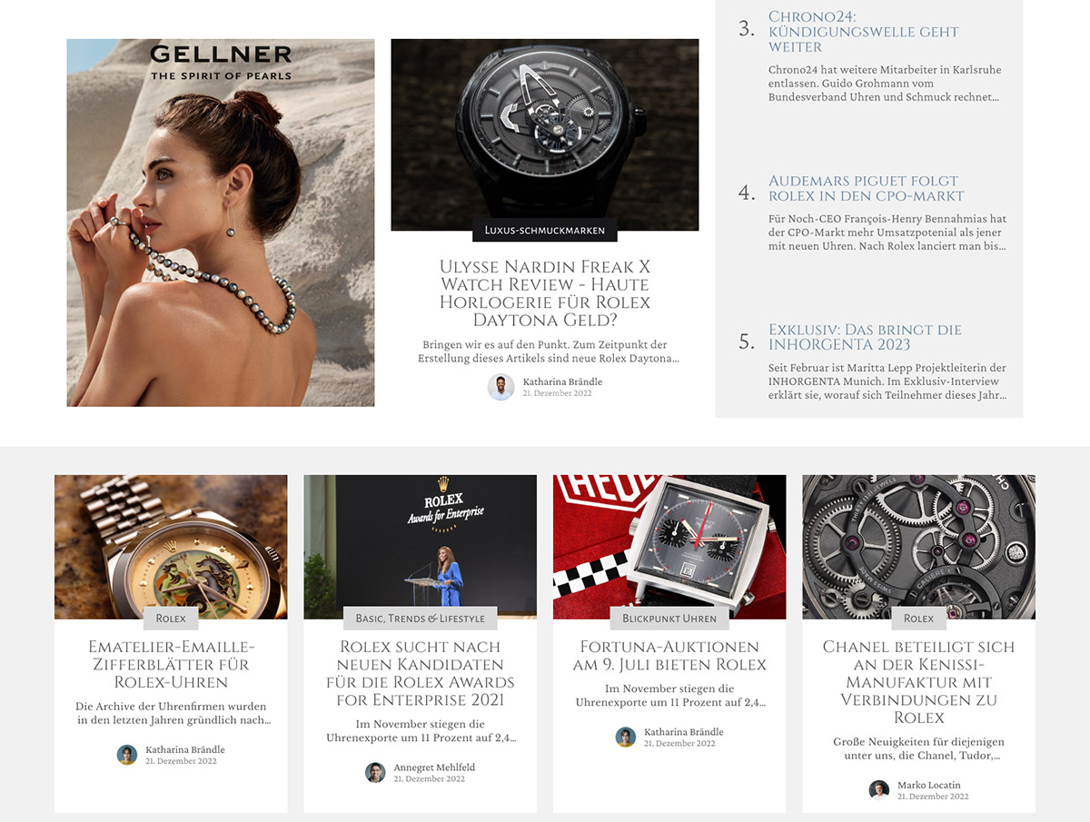Image resolution: width=1090 pixels, height=822 pixels.
Task: Click Katharina Brändle's avatar under Ulysse Nardin article
Action: pyautogui.click(x=500, y=387)
